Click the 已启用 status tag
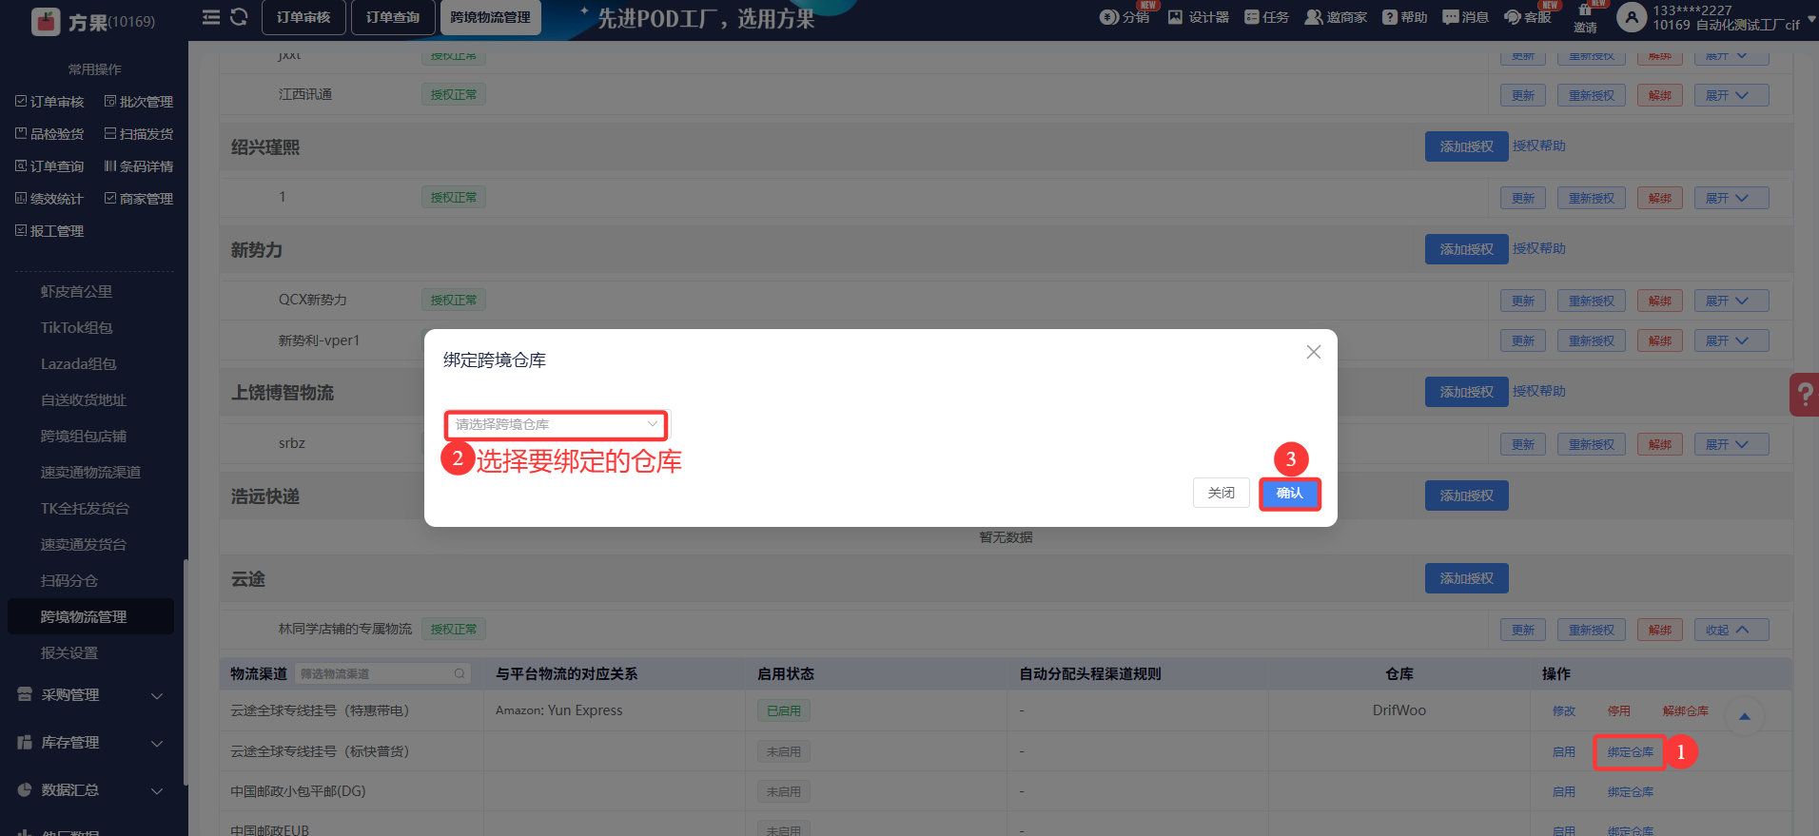Viewport: 1819px width, 836px height. (x=784, y=710)
